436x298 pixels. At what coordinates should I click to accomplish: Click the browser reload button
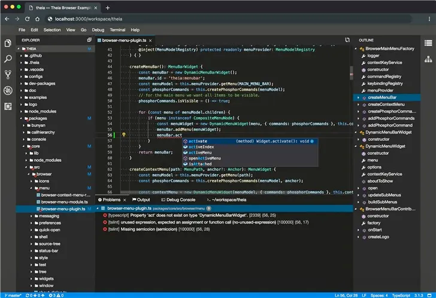28,19
